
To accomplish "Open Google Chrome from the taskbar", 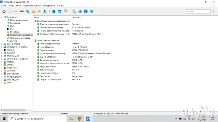I will (x=80, y=119).
